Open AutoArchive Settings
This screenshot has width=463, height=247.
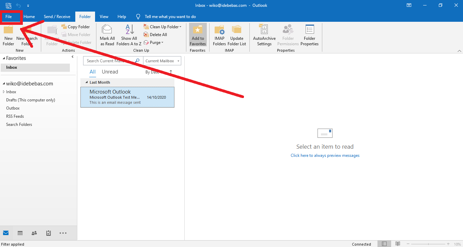click(264, 35)
